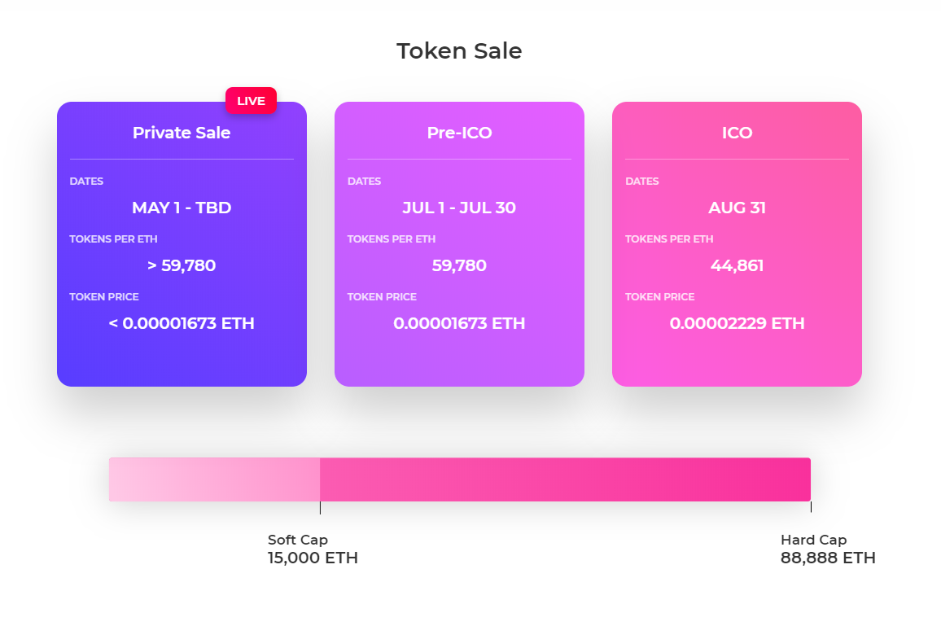This screenshot has height=639, width=941.
Task: Click MAY 1 - TBD dates text
Action: tap(182, 208)
